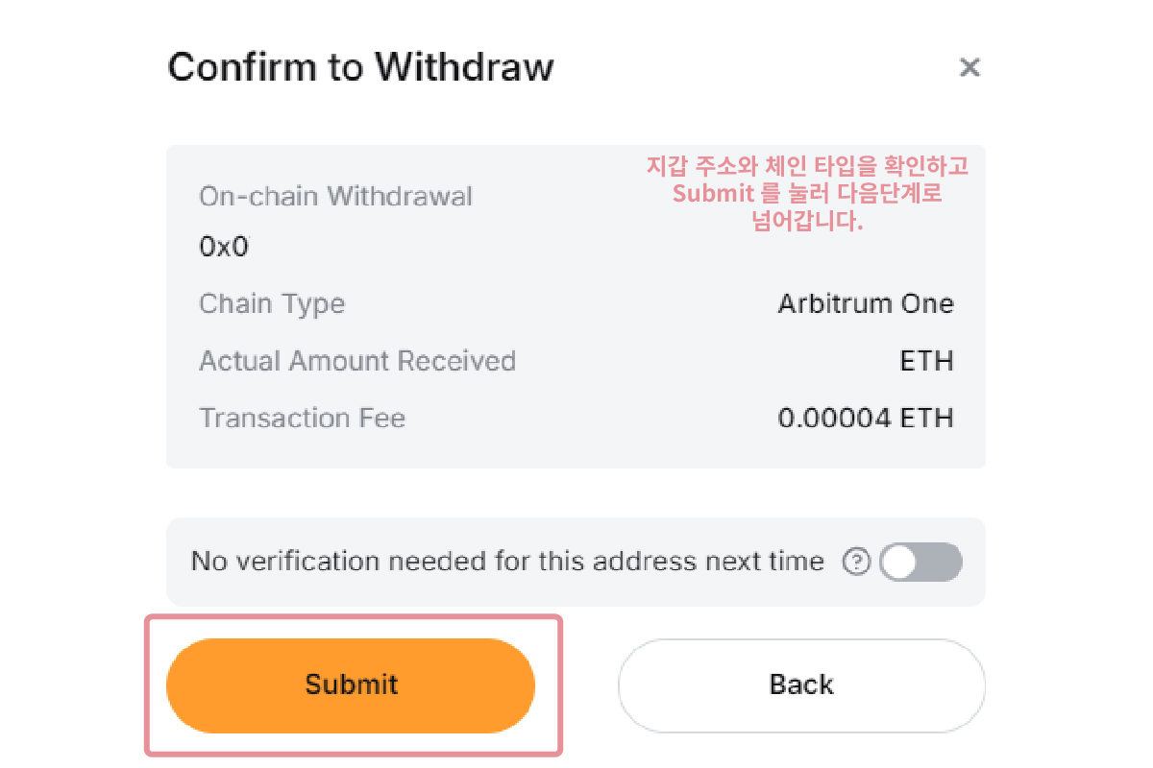Go back with the Back button
Image resolution: width=1153 pixels, height=768 pixels.
pos(801,685)
